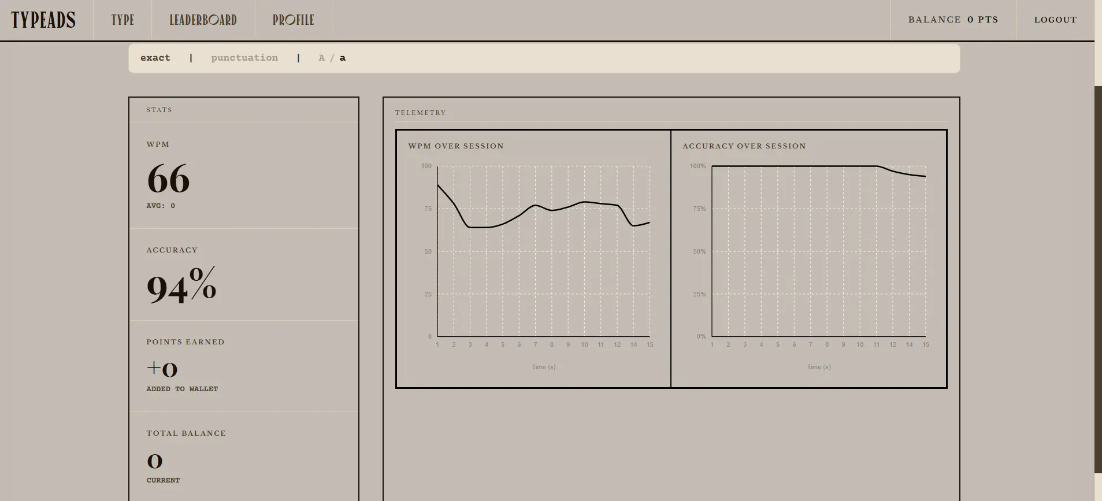
Task: View the BALANCE 0 PTS indicator
Action: click(953, 20)
